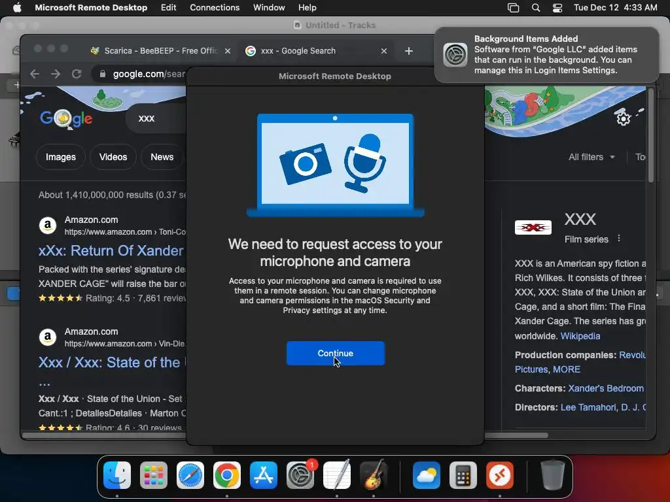Open App Store from the Dock

click(x=264, y=475)
